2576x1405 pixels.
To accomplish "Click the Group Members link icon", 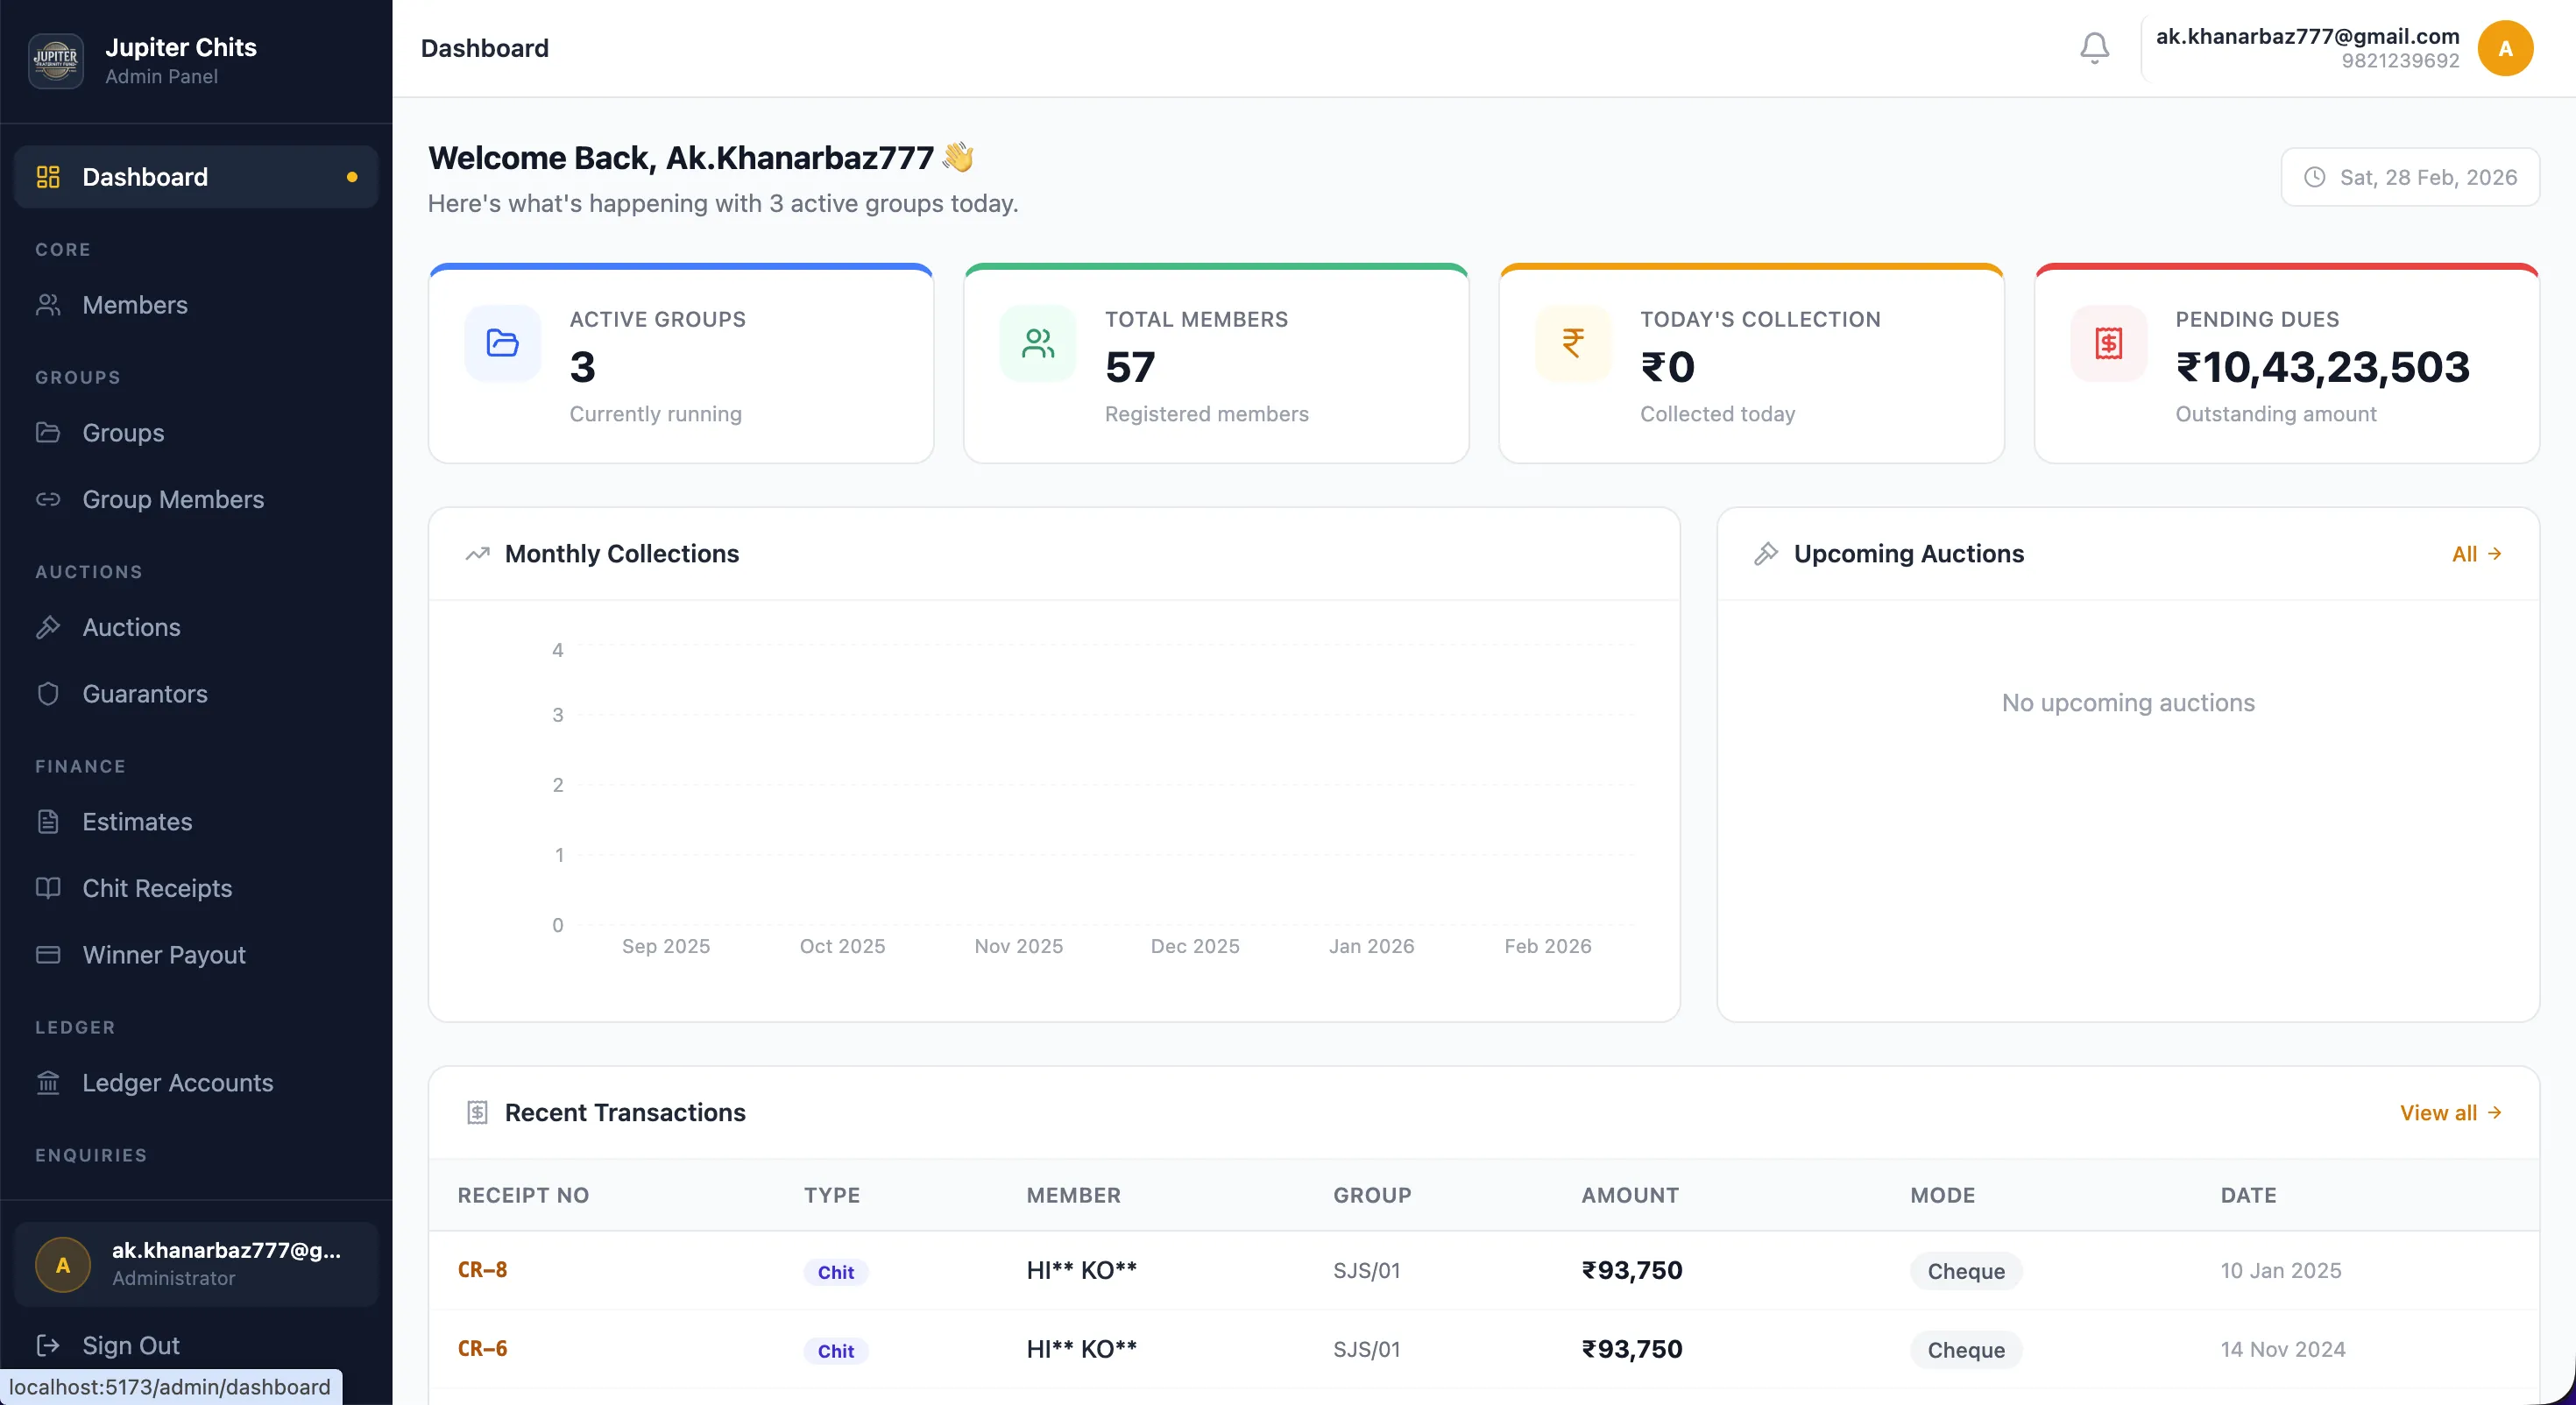I will coord(49,499).
